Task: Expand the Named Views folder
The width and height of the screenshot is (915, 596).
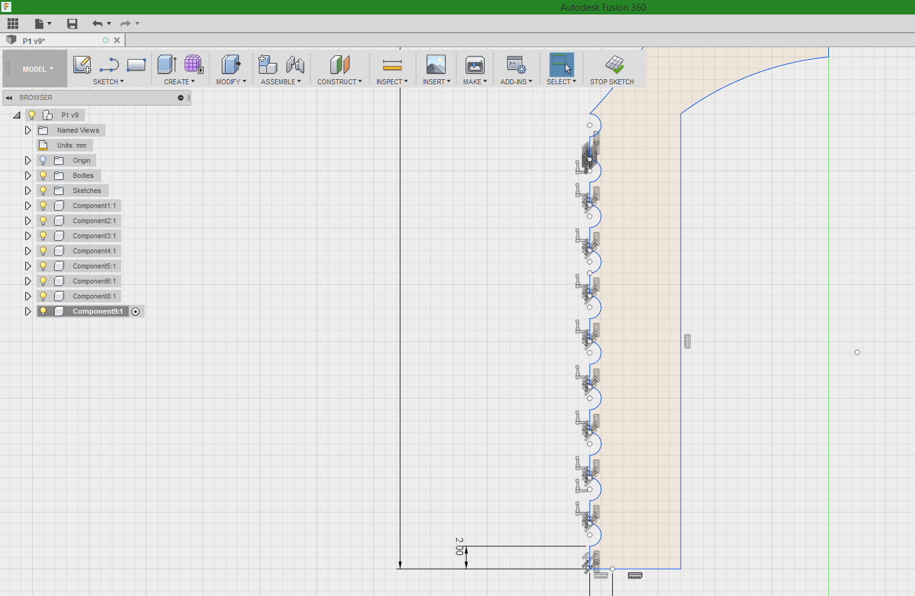Action: pyautogui.click(x=28, y=130)
